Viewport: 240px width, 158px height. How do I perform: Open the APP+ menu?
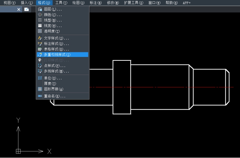coord(187,3)
